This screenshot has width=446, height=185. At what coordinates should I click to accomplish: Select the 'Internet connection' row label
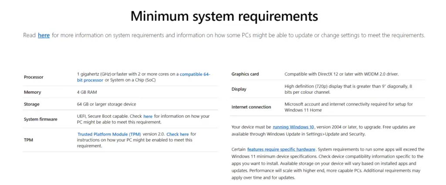[251, 107]
